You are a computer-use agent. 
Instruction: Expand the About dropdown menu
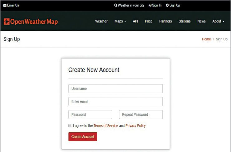pyautogui.click(x=218, y=21)
